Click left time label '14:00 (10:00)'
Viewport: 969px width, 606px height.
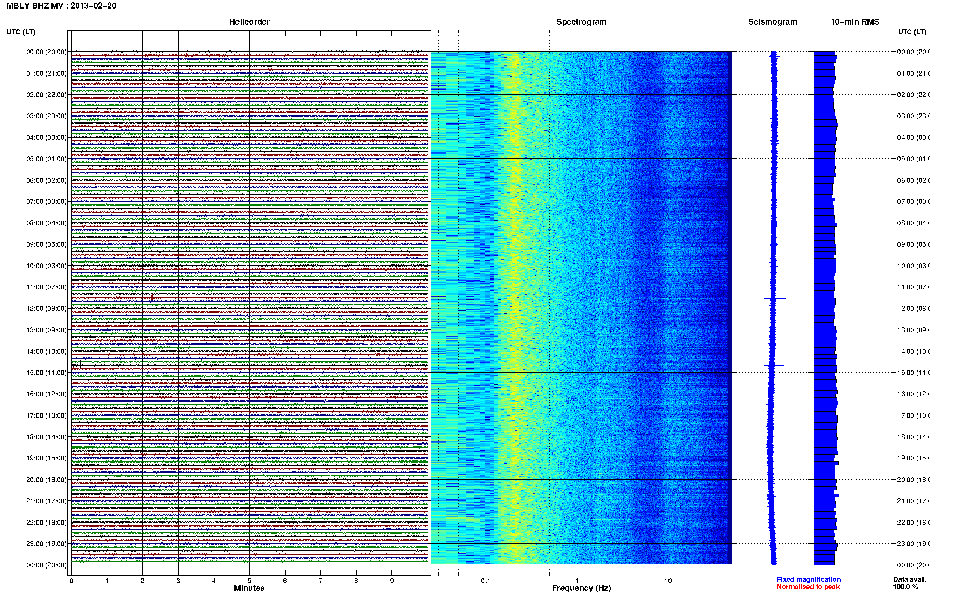[46, 351]
